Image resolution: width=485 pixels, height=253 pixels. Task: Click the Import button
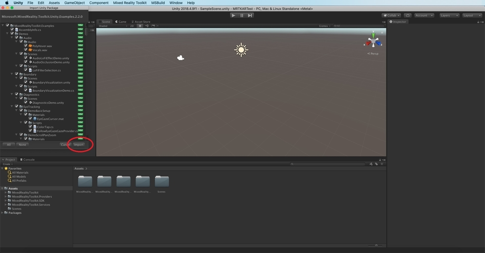pyautogui.click(x=79, y=145)
